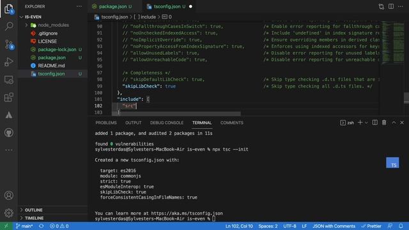Select tsconfig.json in explorer tree

tap(52, 74)
